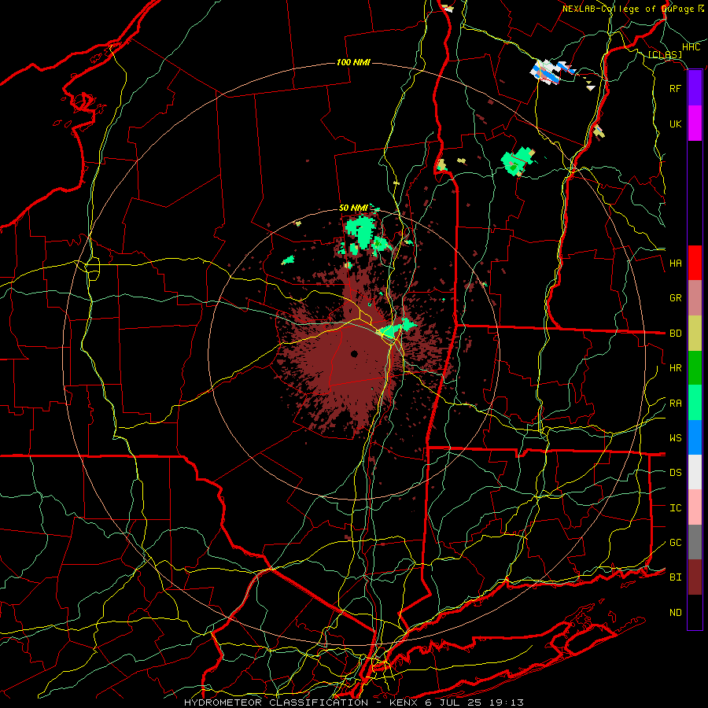Click the black radar site dot

354,354
